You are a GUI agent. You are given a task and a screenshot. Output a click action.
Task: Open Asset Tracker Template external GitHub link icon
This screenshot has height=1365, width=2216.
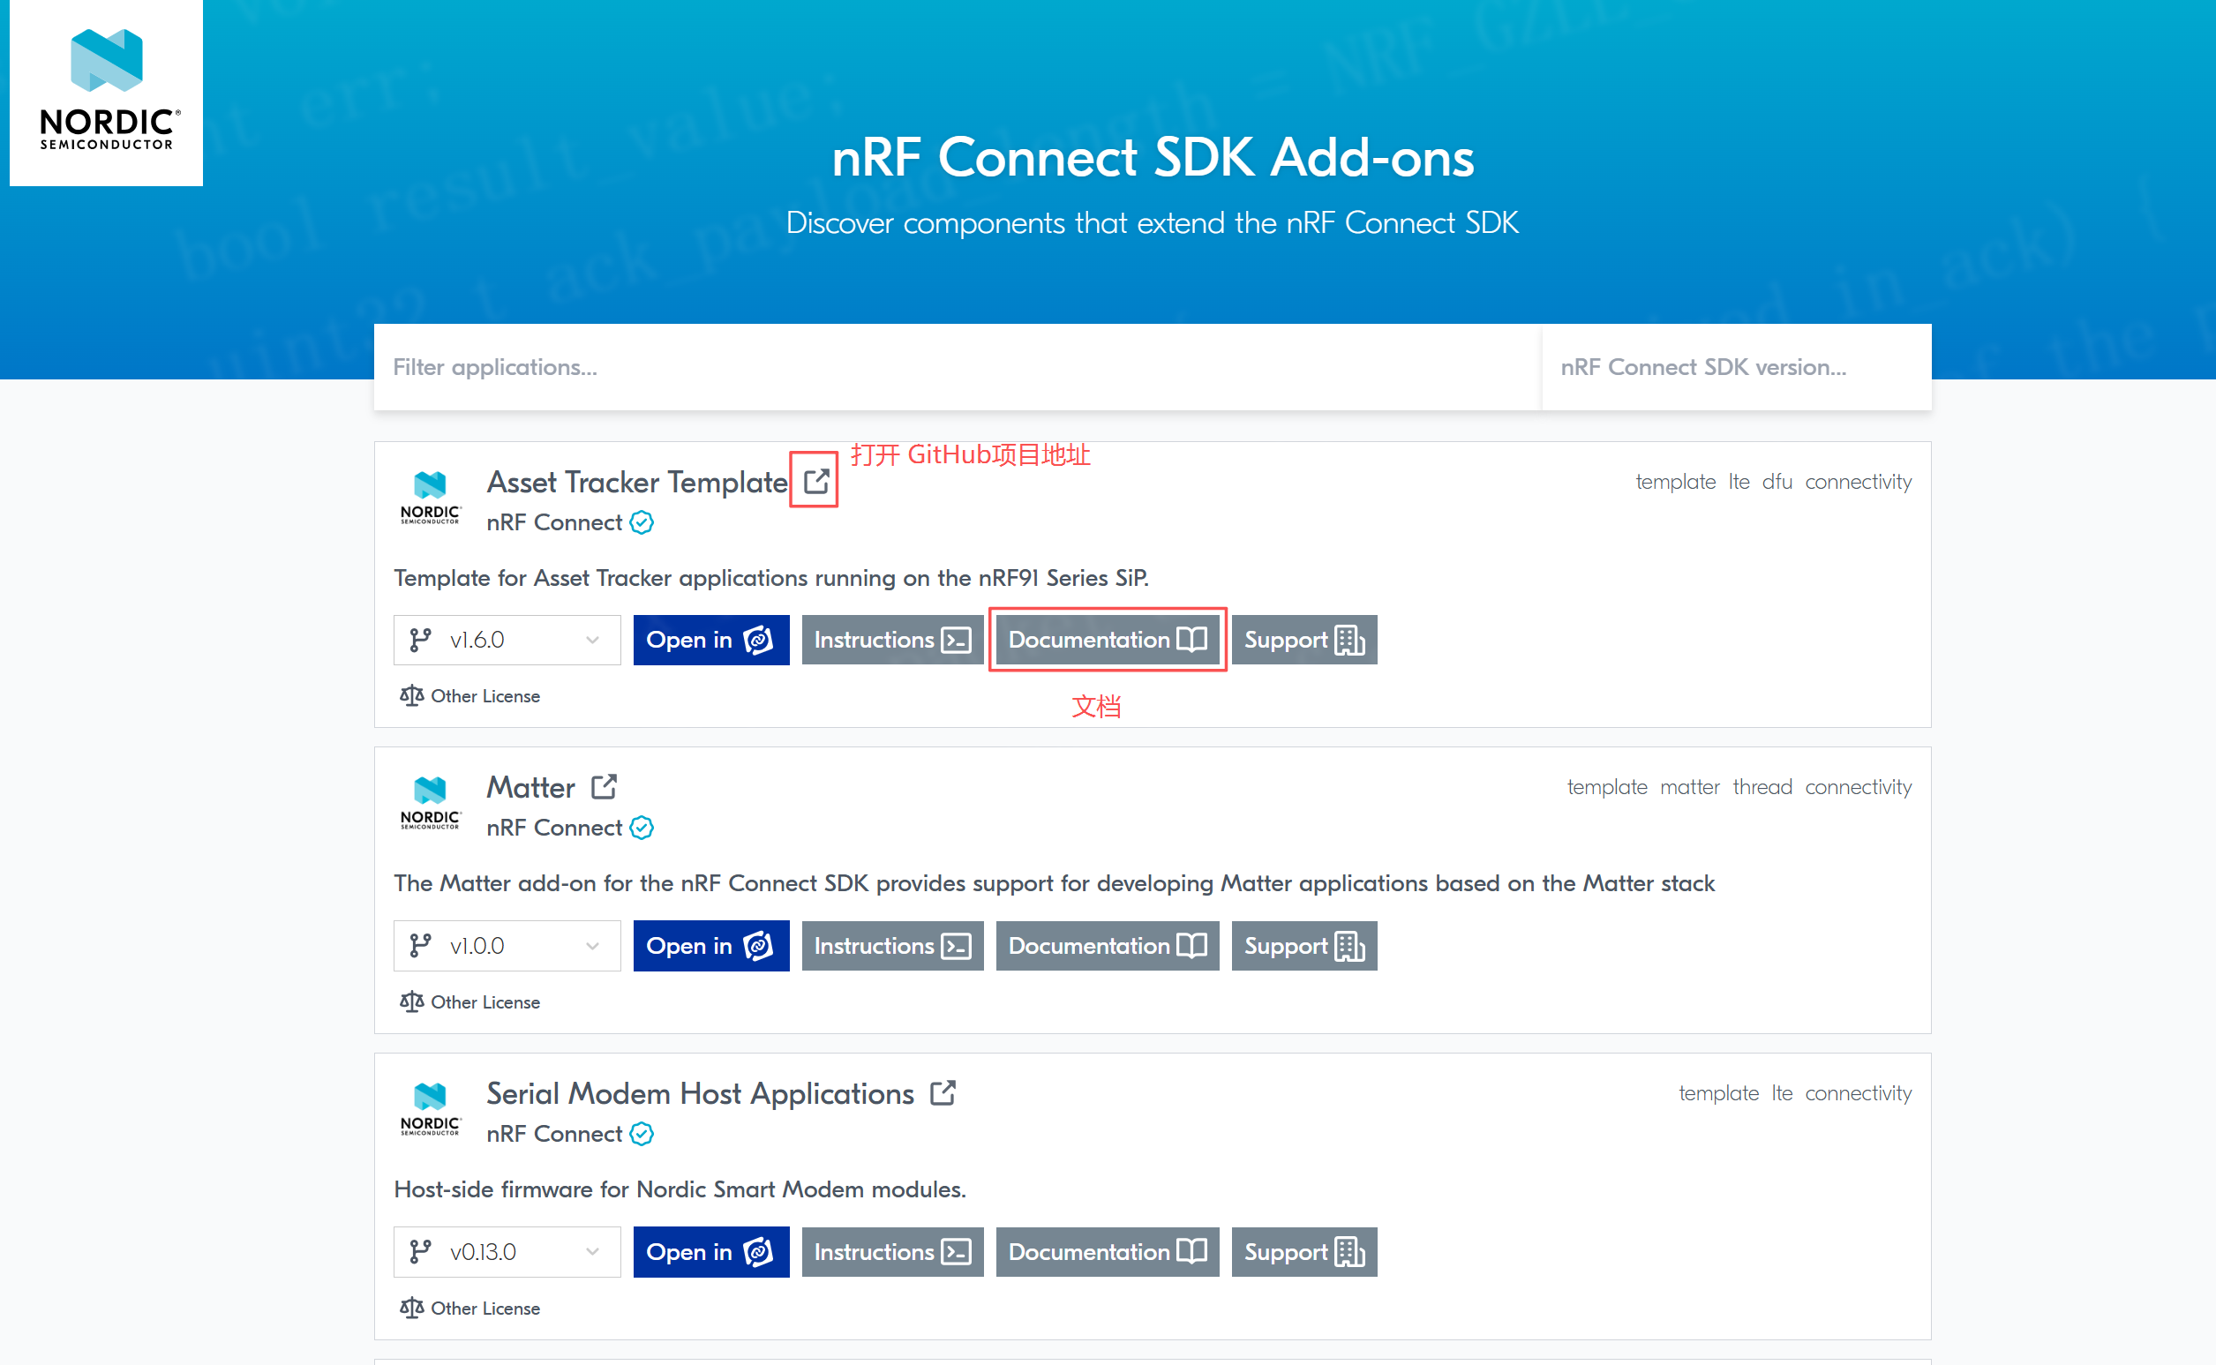coord(816,481)
